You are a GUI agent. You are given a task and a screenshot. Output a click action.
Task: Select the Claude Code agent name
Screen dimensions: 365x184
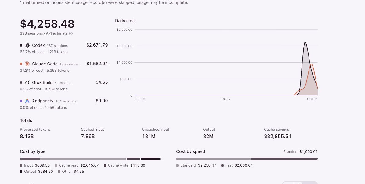(x=45, y=64)
